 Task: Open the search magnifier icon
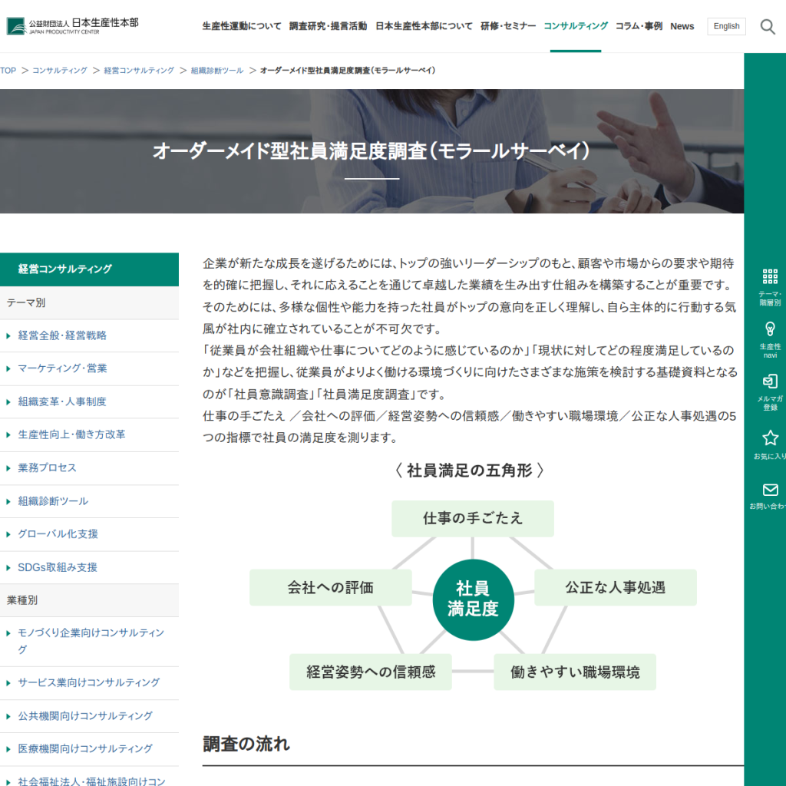(x=768, y=27)
